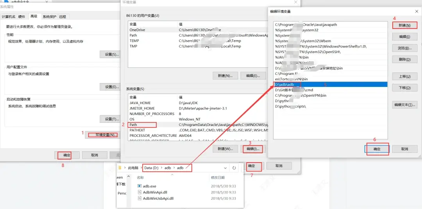Close the Environment Variables window

pos(295,2)
